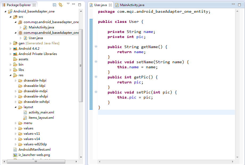Select ic_launcher-web.png image file
Image resolution: width=245 pixels, height=165 pixels.
[x=34, y=155]
